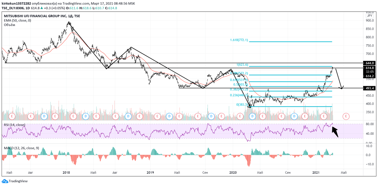The height and width of the screenshot is (186, 378).
Task: Click the TradingView logo at bottom left
Action: (x=14, y=181)
